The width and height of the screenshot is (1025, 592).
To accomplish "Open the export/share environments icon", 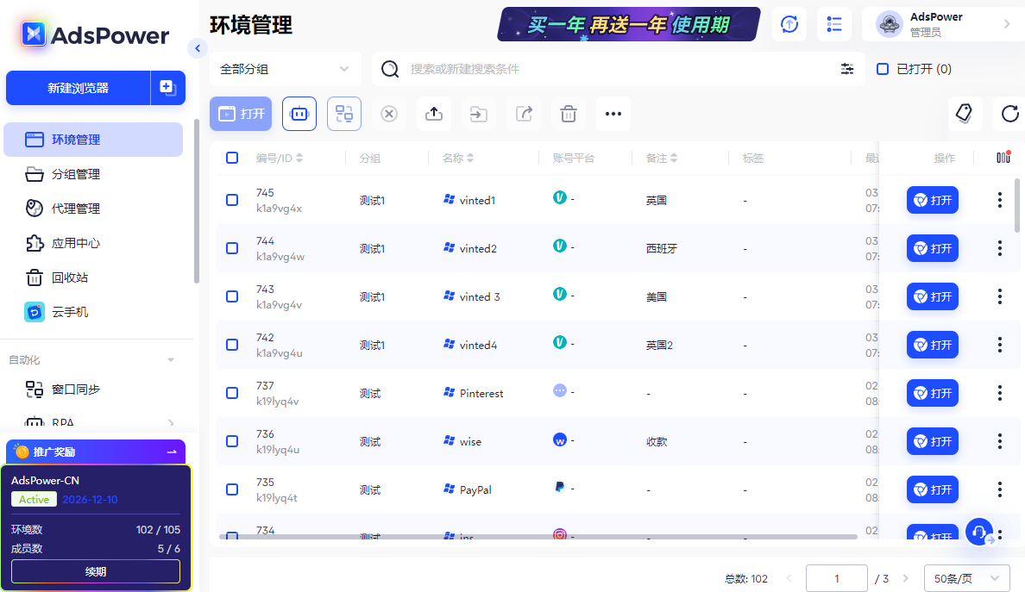I will [x=524, y=113].
